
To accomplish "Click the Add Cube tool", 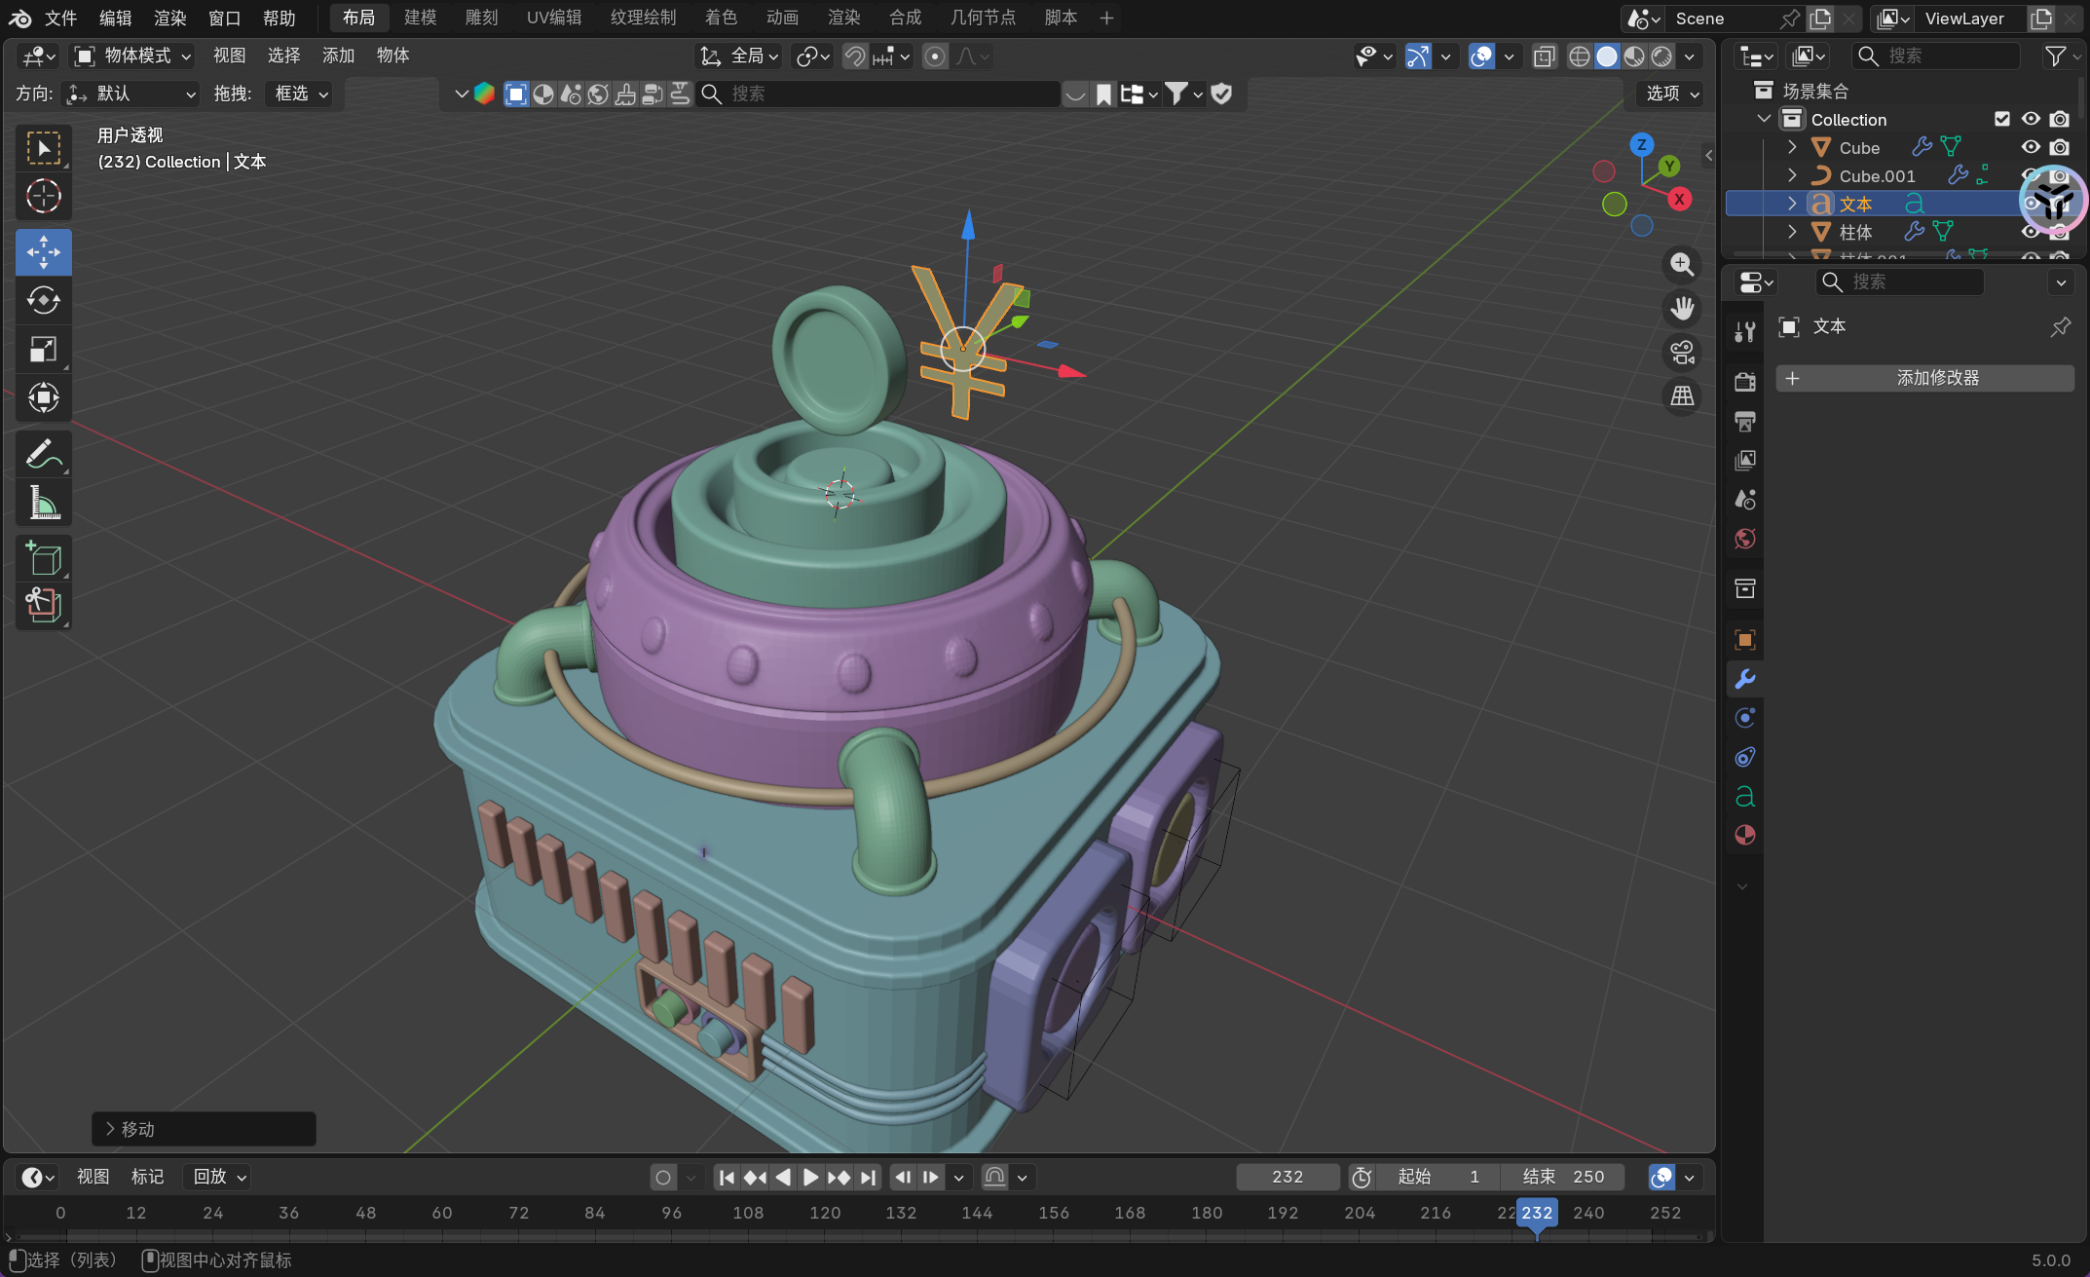I will (43, 559).
